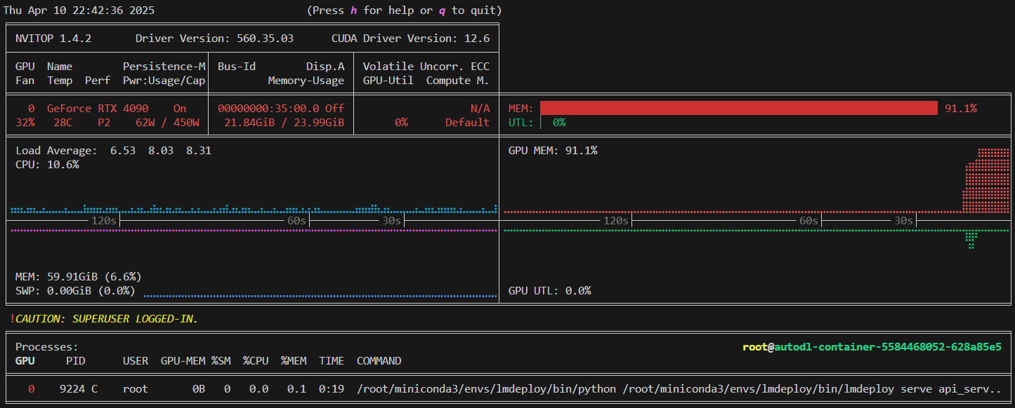Click the red GPU memory usage bar
The width and height of the screenshot is (1015, 408).
738,108
